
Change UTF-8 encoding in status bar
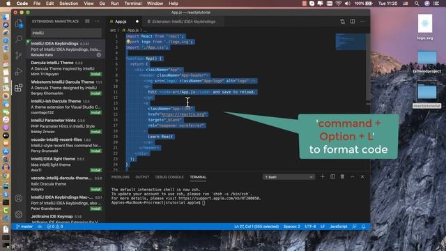coord(310,227)
